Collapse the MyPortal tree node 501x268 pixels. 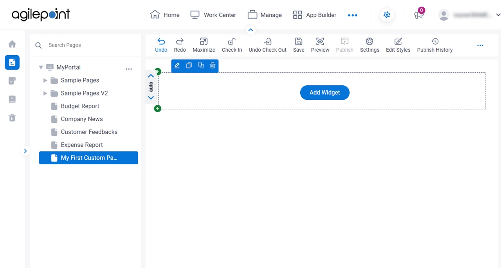tap(41, 67)
